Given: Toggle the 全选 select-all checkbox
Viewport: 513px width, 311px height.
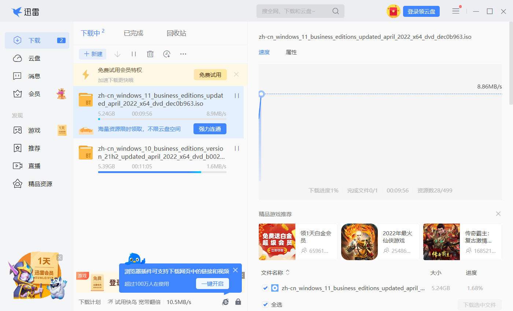Looking at the screenshot, I should tap(266, 304).
